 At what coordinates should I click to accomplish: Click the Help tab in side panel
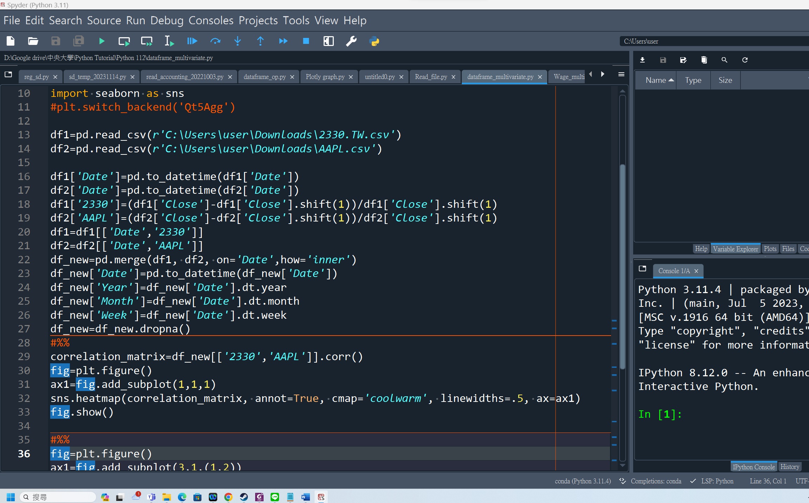(x=701, y=249)
